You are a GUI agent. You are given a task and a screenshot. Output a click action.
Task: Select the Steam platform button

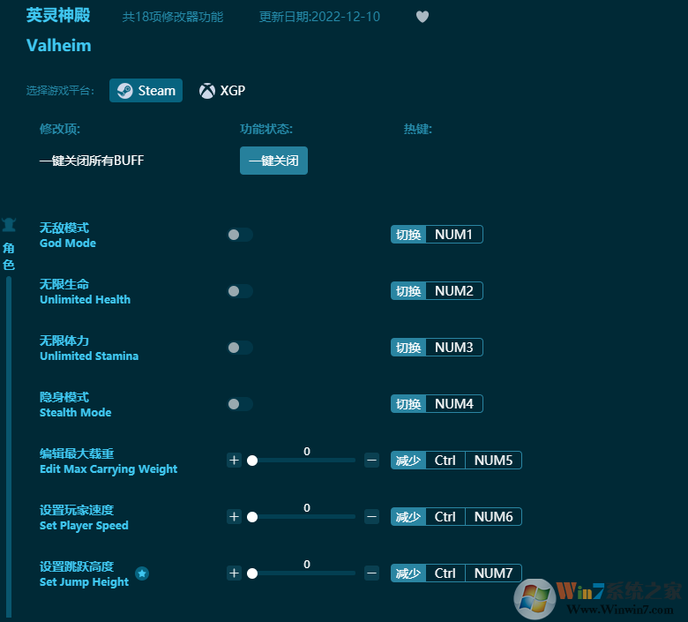[x=146, y=90]
